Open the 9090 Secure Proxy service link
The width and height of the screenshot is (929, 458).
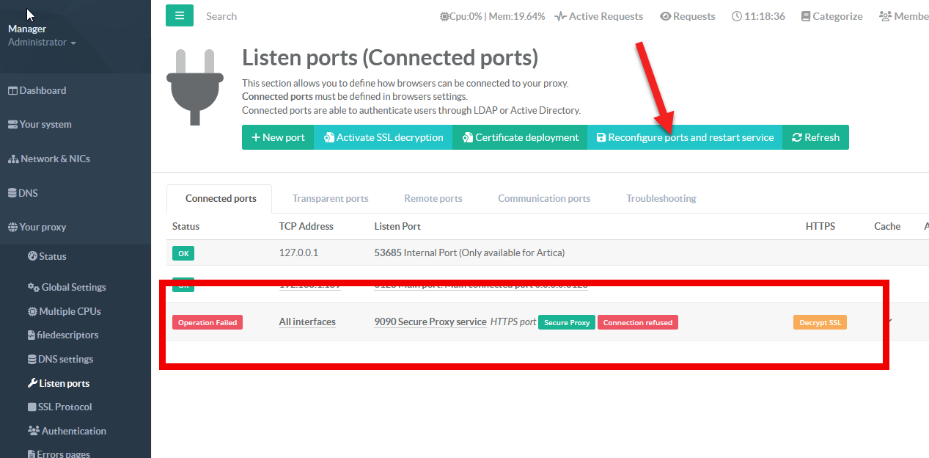click(x=430, y=321)
